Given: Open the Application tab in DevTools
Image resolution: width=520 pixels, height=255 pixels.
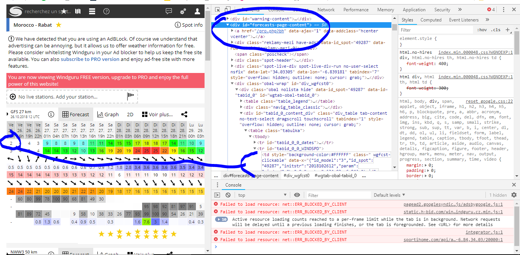Looking at the screenshot, I should click(414, 10).
